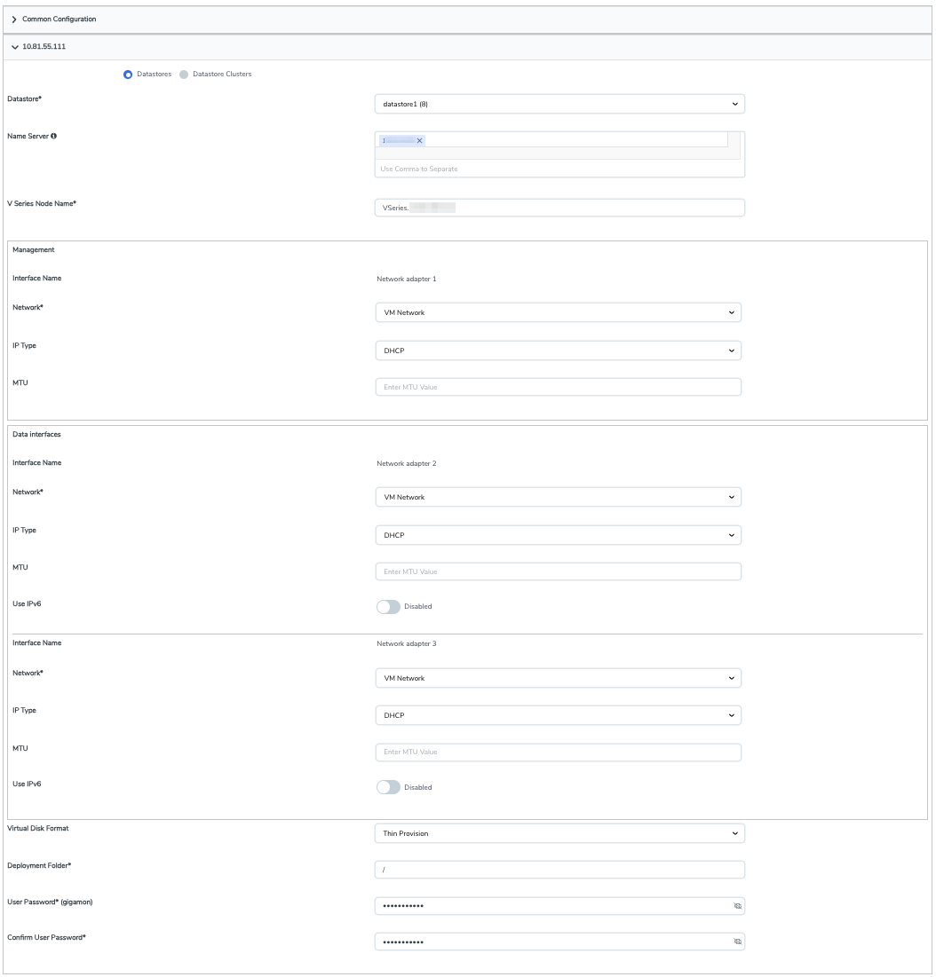Open Network dropdown for Network adapter 1
936x977 pixels.
(558, 312)
